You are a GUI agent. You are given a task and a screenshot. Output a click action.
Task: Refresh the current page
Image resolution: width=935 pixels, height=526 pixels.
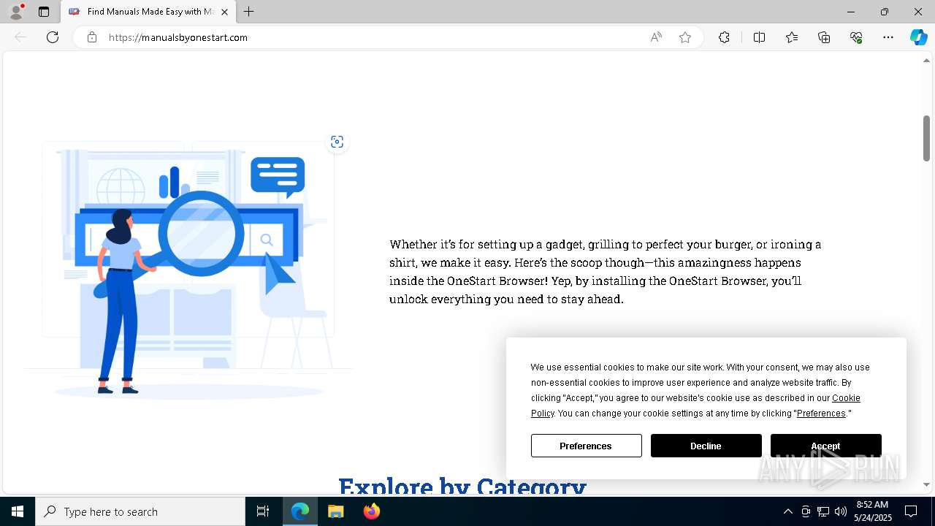(53, 37)
